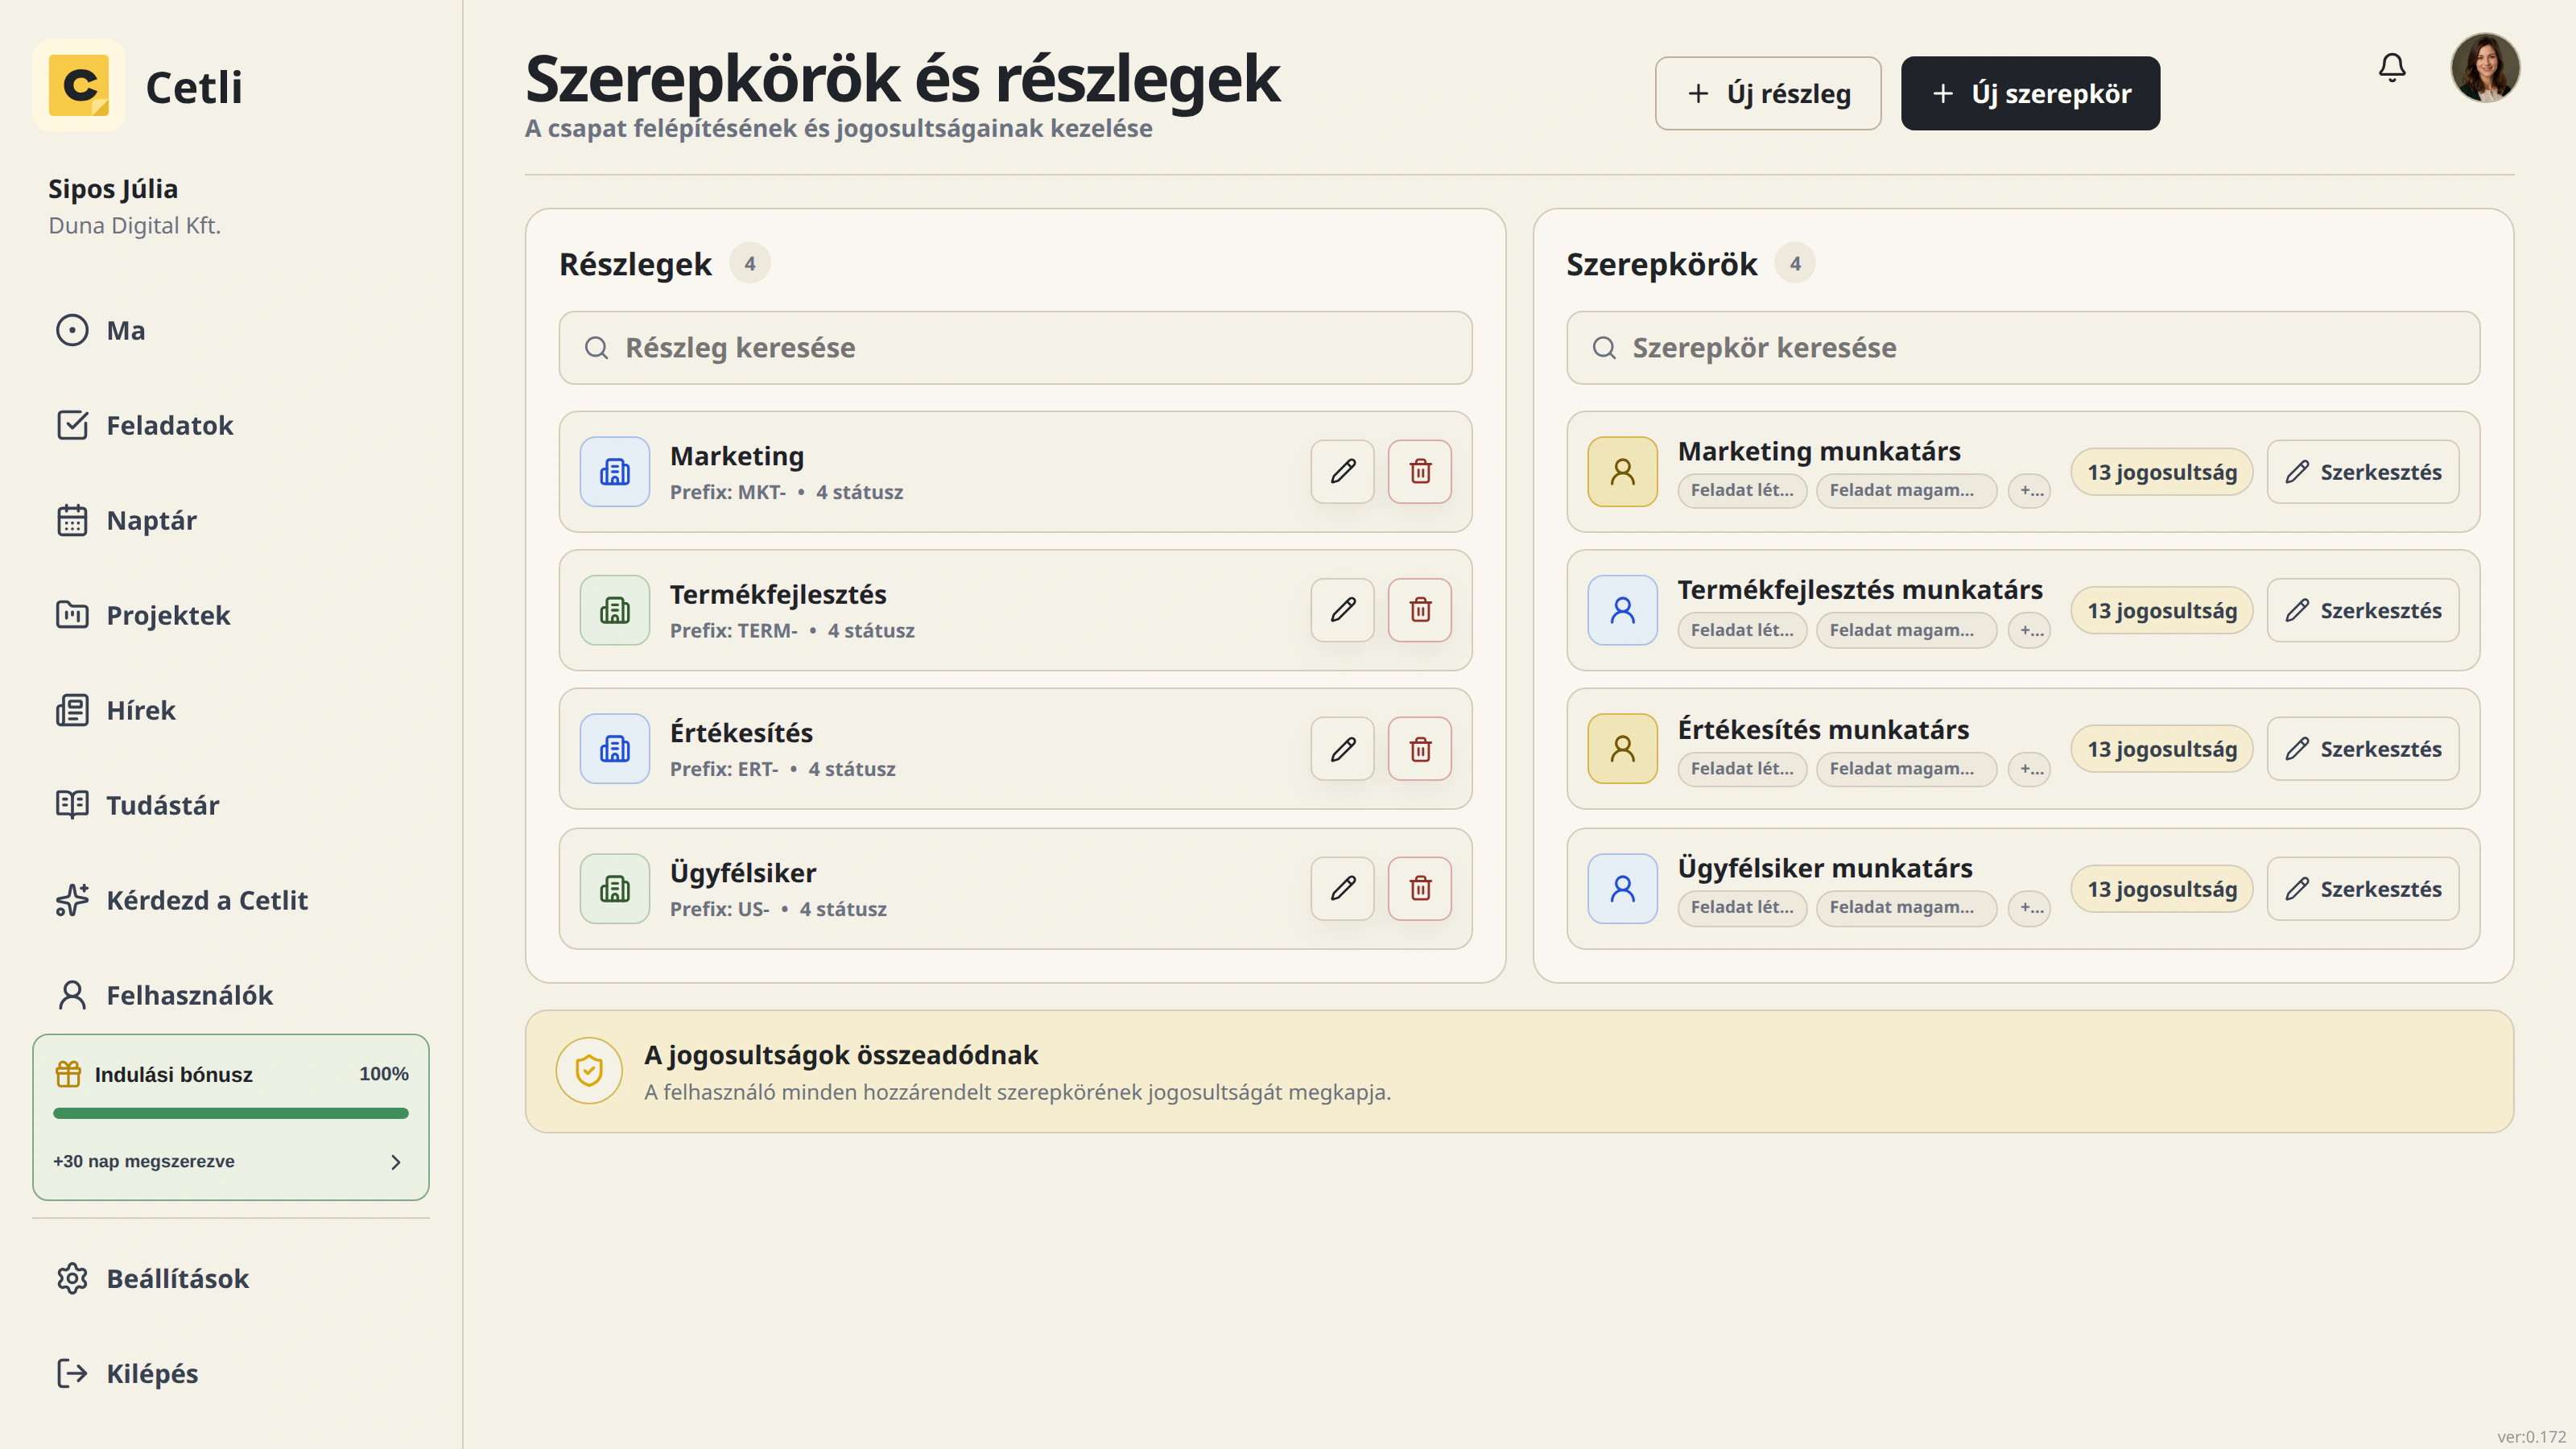Click 'Prefix: MKT-' text in Marketing row
This screenshot has width=2576, height=1449.
point(728,492)
